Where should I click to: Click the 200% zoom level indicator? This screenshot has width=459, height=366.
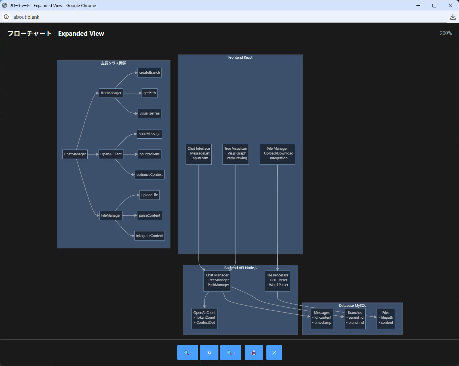446,33
